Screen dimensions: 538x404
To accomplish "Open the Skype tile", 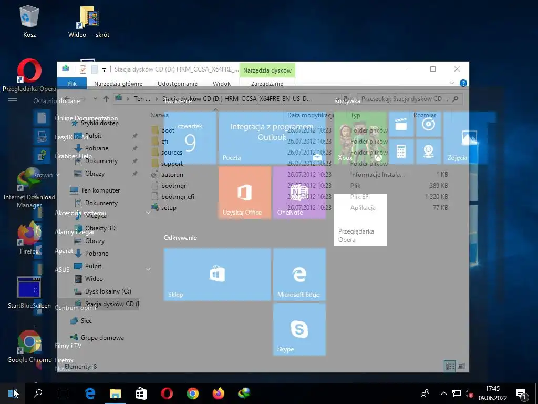I will click(299, 329).
